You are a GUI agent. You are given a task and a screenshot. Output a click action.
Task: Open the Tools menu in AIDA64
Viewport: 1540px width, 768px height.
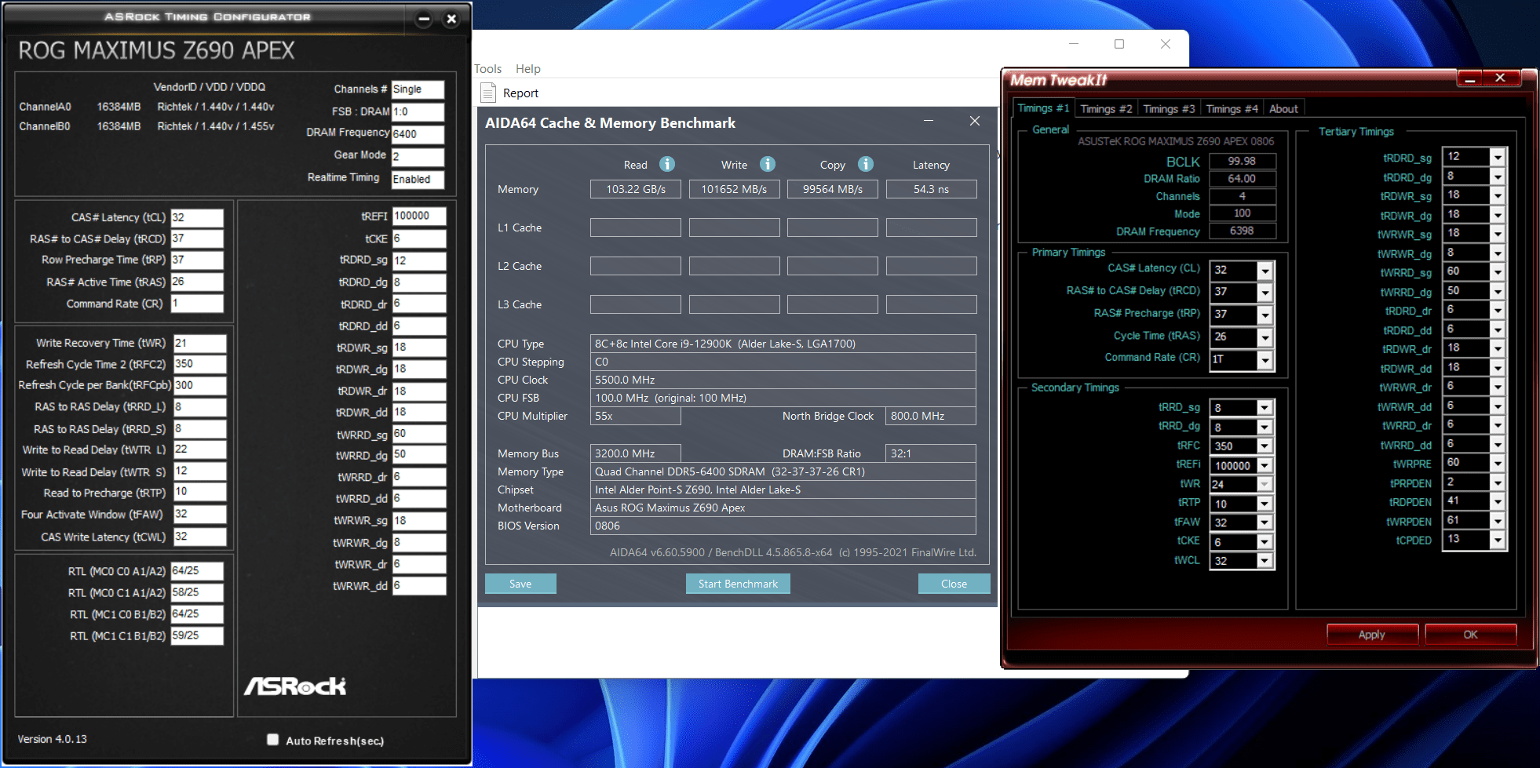[487, 69]
